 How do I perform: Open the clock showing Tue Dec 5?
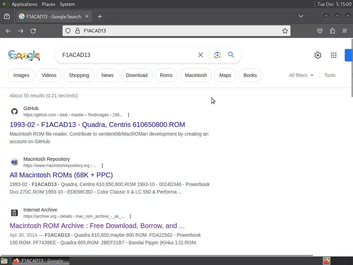(x=334, y=4)
